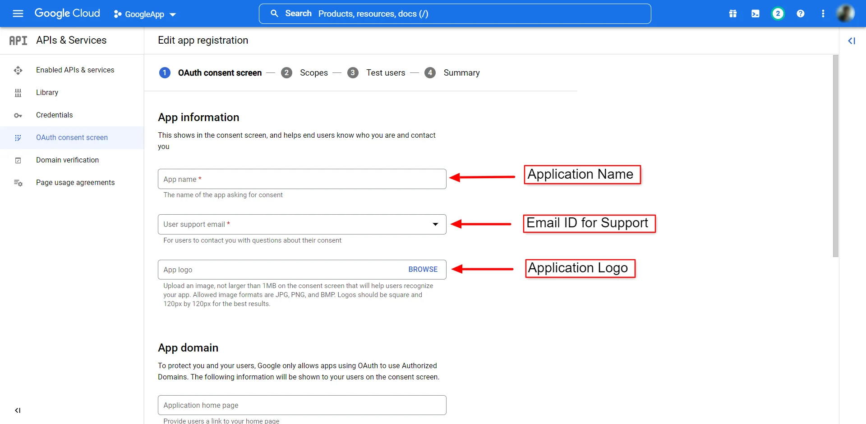The image size is (866, 424).
Task: Collapse the right side panel
Action: pos(852,41)
